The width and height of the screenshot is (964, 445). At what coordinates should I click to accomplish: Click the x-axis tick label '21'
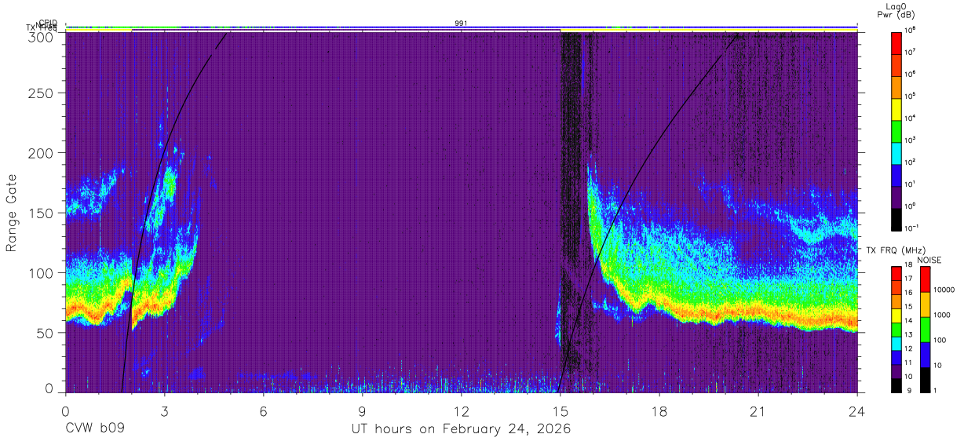pyautogui.click(x=758, y=411)
